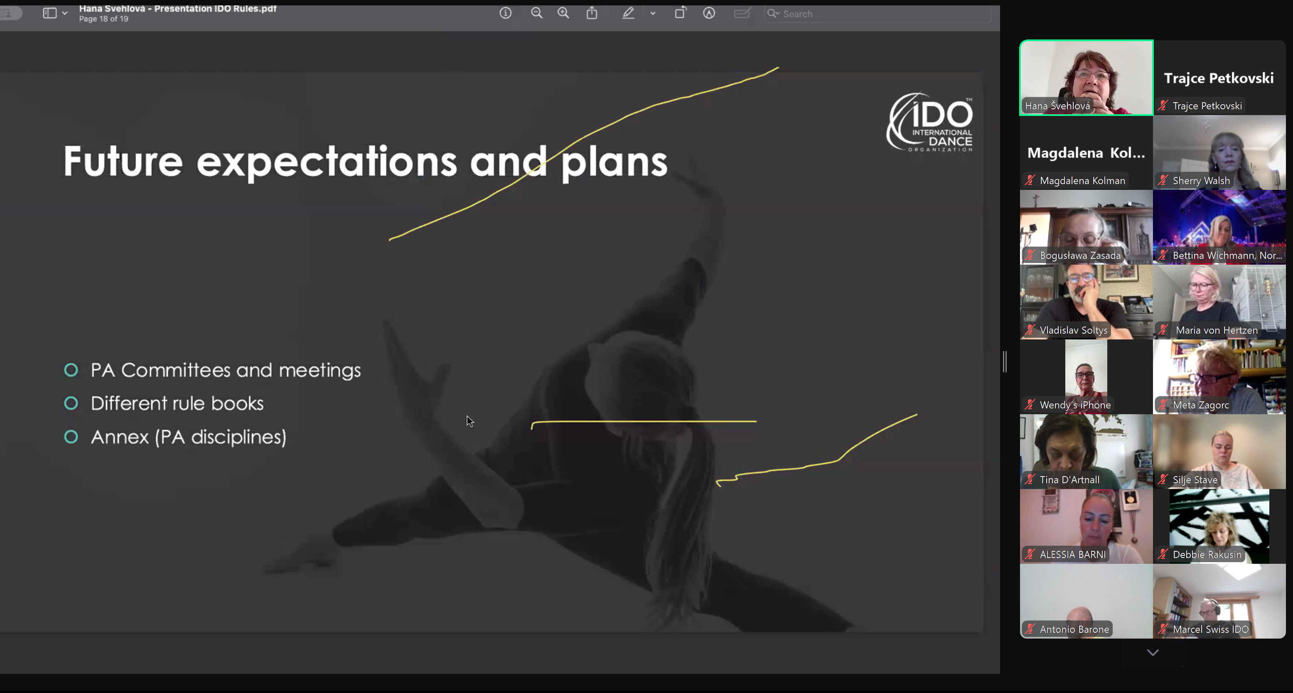Image resolution: width=1293 pixels, height=693 pixels.
Task: Zoom out of the PDF page
Action: [536, 13]
